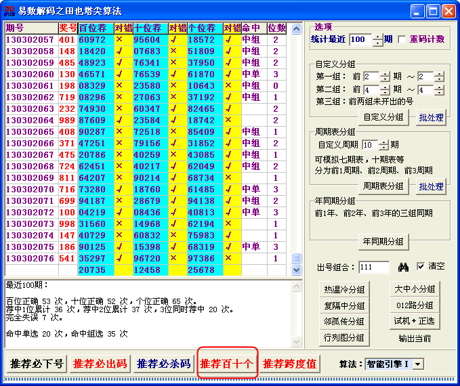Click the 推荐必下号 button
This screenshot has height=386, width=460.
pyautogui.click(x=35, y=364)
